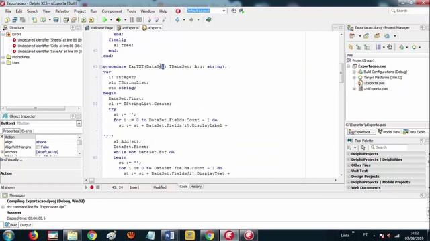Screen dimensions: 430x241
Task: Expand Target Platforms (Win32) node
Action: (354, 78)
